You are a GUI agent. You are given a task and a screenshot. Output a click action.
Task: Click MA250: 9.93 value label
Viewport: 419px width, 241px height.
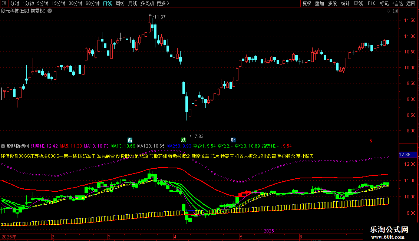pyautogui.click(x=179, y=146)
